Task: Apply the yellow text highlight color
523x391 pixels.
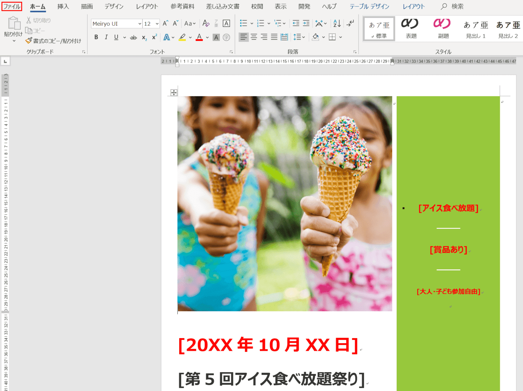Action: pyautogui.click(x=182, y=37)
